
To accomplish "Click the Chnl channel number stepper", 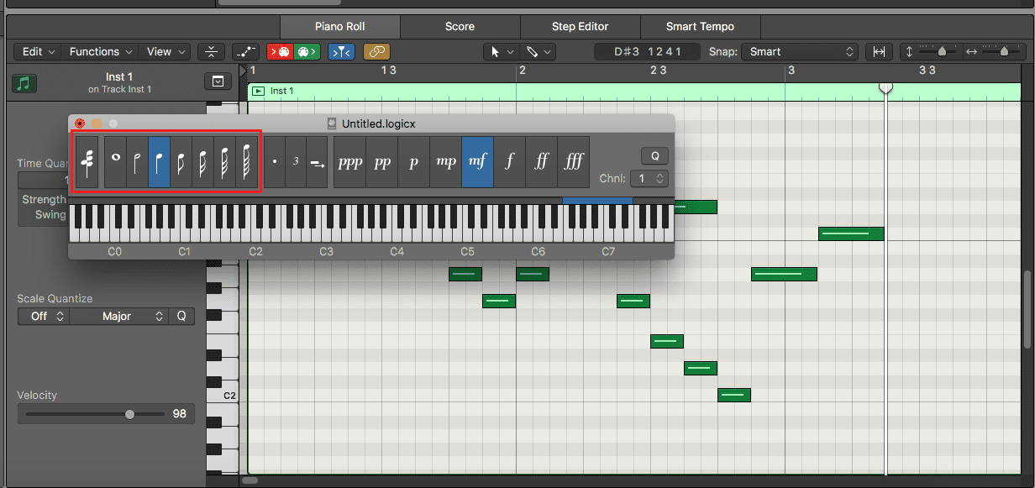I will coord(649,179).
